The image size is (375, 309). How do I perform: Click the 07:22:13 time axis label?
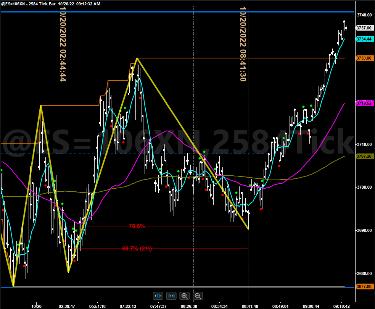[x=128, y=306]
